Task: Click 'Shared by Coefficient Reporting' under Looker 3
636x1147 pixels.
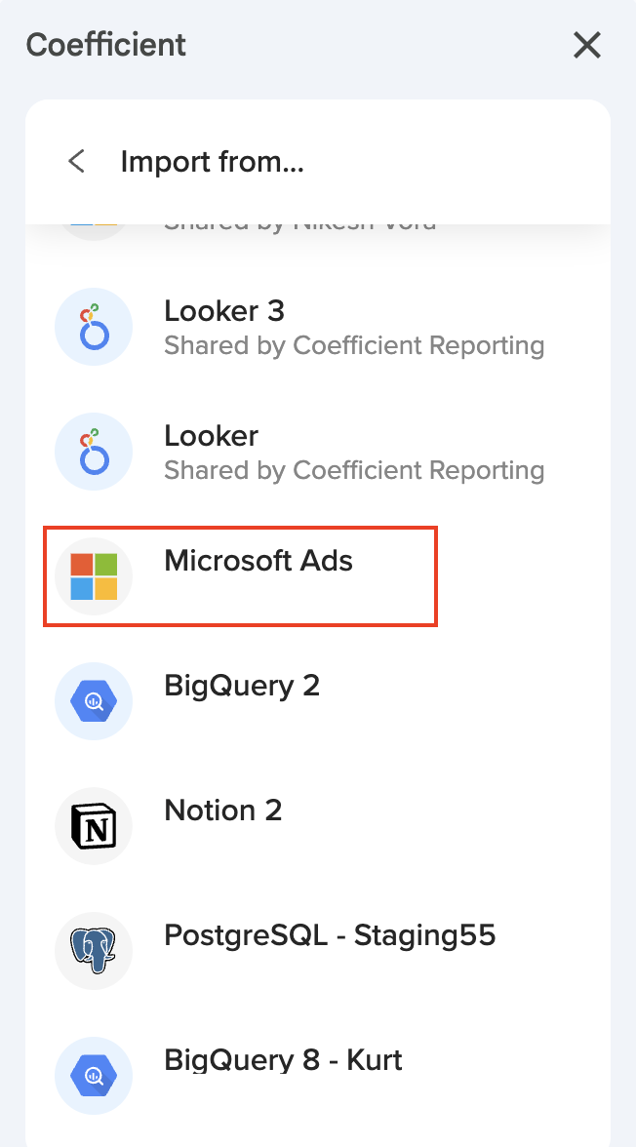Action: (354, 345)
